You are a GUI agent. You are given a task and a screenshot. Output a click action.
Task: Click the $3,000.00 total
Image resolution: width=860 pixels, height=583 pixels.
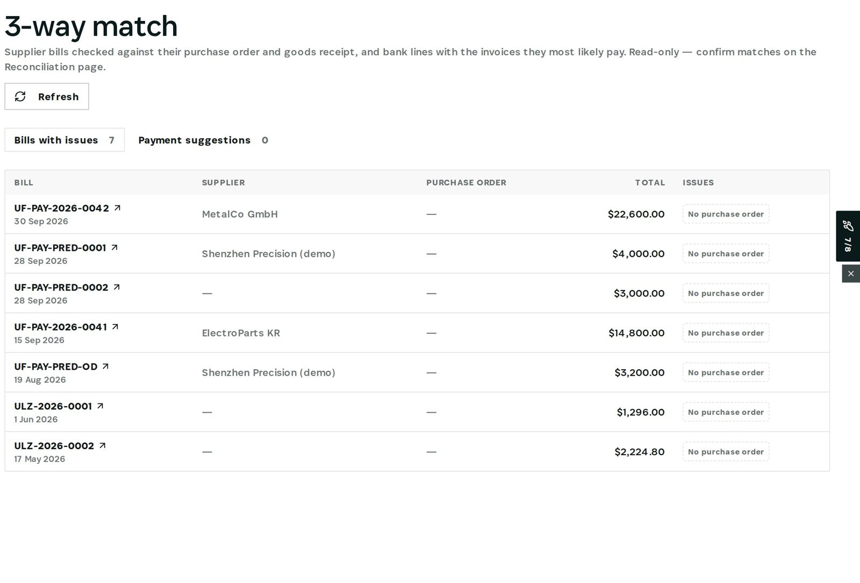[639, 293]
